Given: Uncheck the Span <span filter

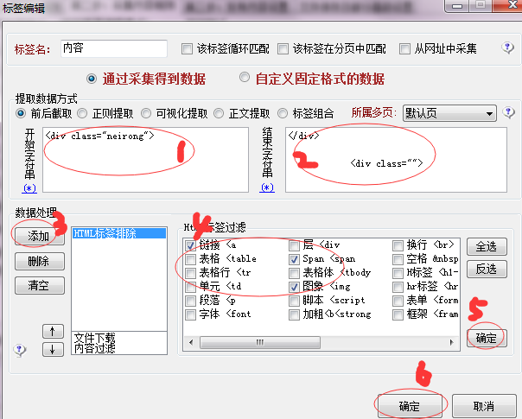Looking at the screenshot, I should click(x=294, y=259).
